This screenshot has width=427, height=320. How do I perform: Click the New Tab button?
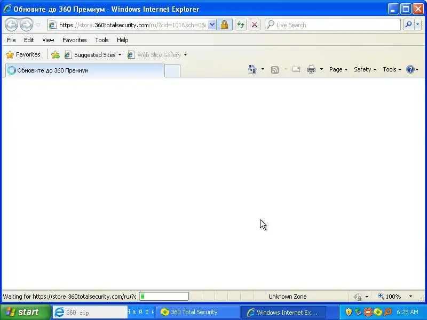point(172,71)
